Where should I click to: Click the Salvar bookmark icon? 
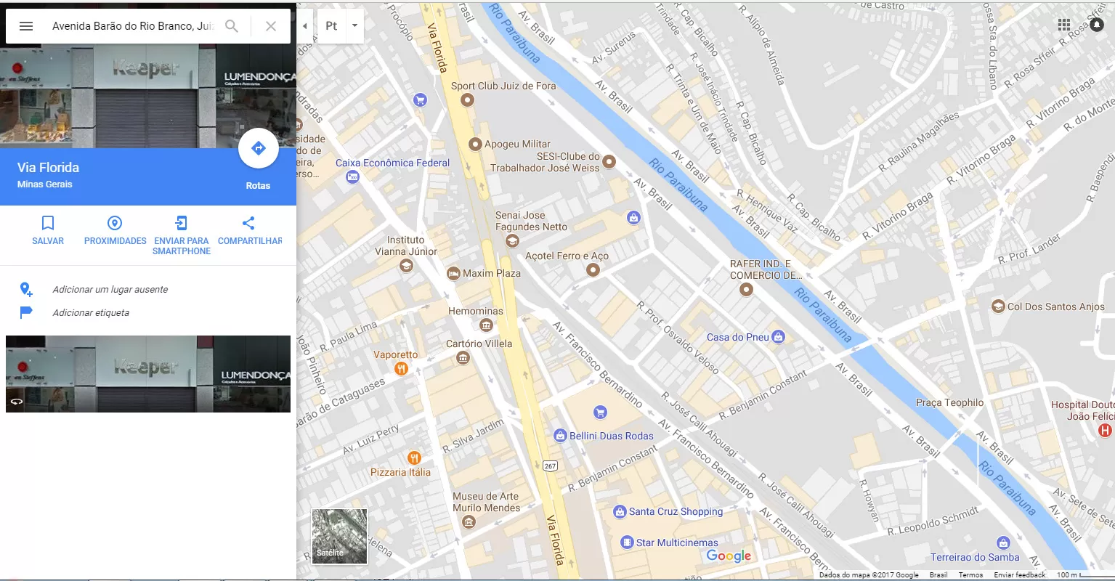[x=48, y=223]
